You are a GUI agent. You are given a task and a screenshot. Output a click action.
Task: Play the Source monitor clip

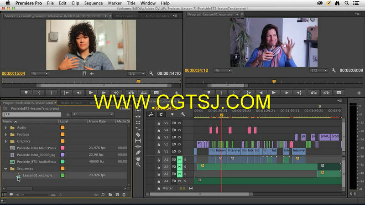tap(91, 92)
